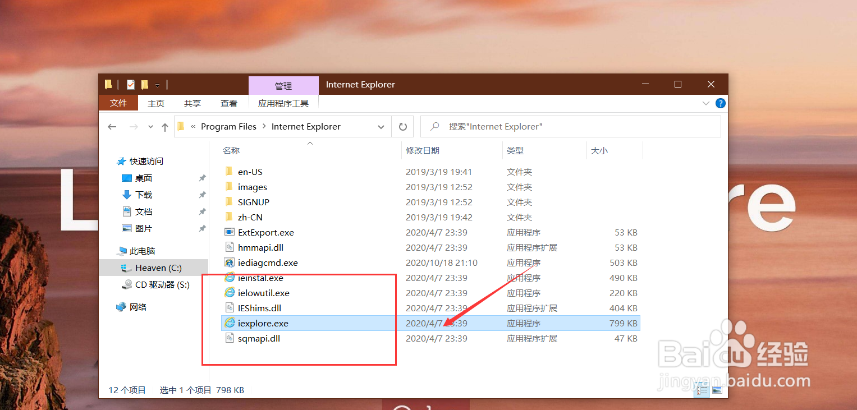Image resolution: width=857 pixels, height=410 pixels.
Task: Click the pin icon next to 桌面
Action: pyautogui.click(x=202, y=178)
